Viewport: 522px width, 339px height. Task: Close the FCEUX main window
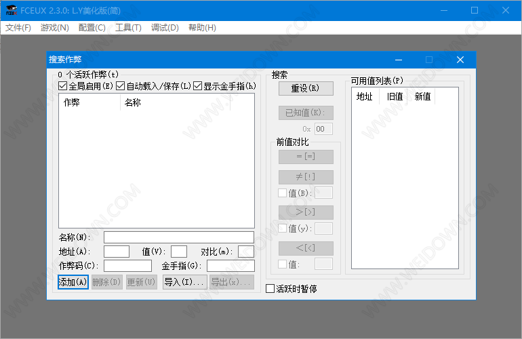506,10
